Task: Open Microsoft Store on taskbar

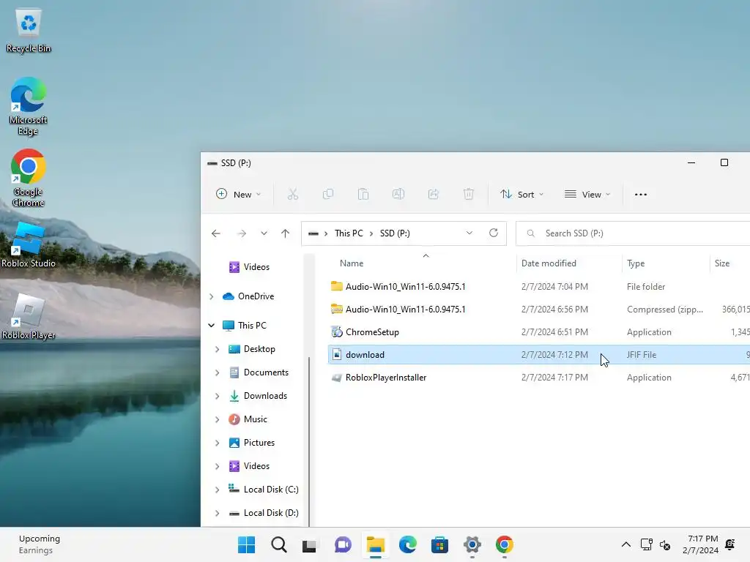Action: click(439, 544)
